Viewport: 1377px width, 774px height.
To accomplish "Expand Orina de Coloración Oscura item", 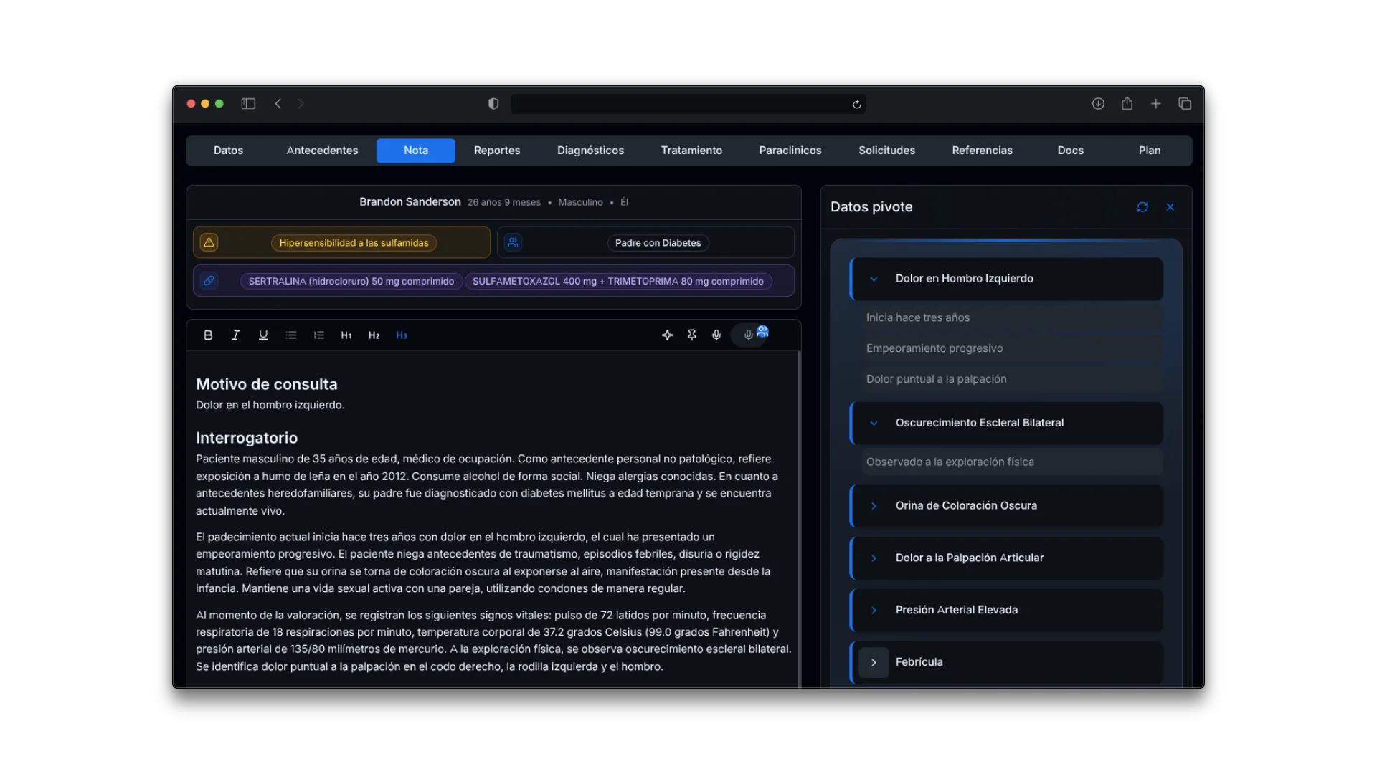I will tap(874, 506).
